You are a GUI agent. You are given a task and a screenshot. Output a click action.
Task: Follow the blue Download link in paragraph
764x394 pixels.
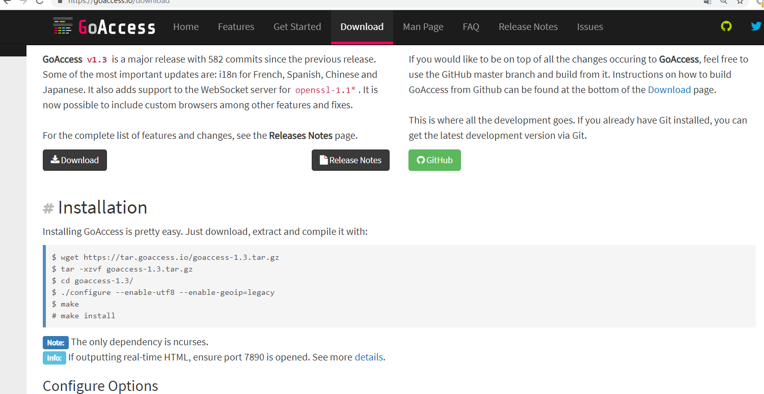669,90
